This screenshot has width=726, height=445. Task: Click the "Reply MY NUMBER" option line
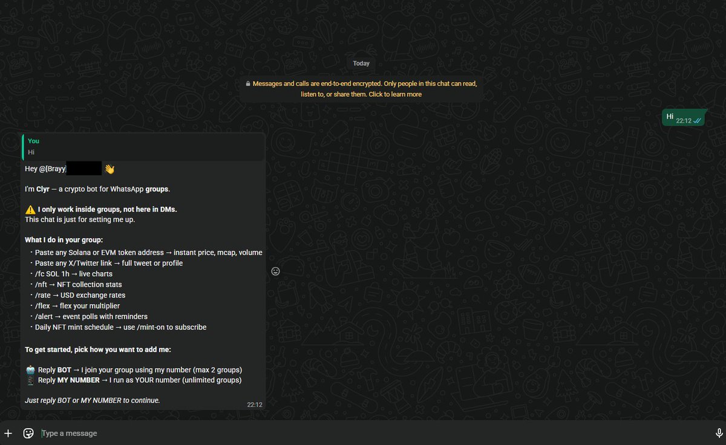134,380
